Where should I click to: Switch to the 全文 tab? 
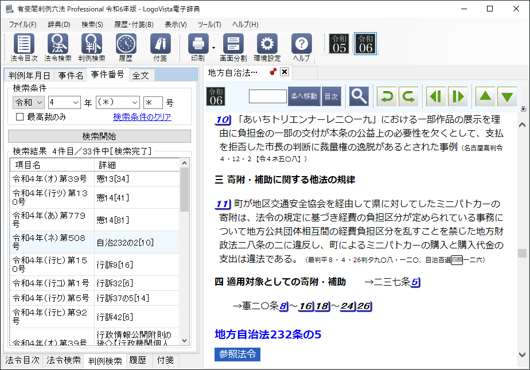click(141, 75)
